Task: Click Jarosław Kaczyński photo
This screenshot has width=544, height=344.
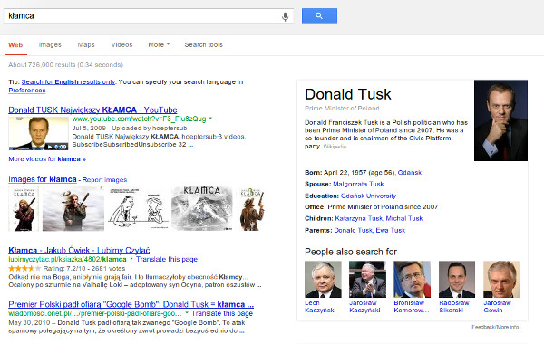Action: tap(367, 279)
